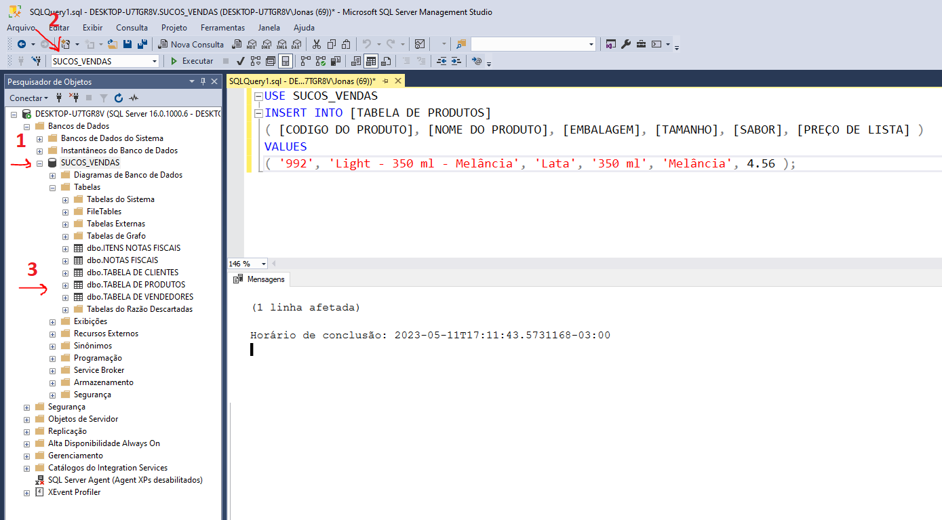Toggle Results to Grid option
This screenshot has width=942, height=520.
pos(371,61)
